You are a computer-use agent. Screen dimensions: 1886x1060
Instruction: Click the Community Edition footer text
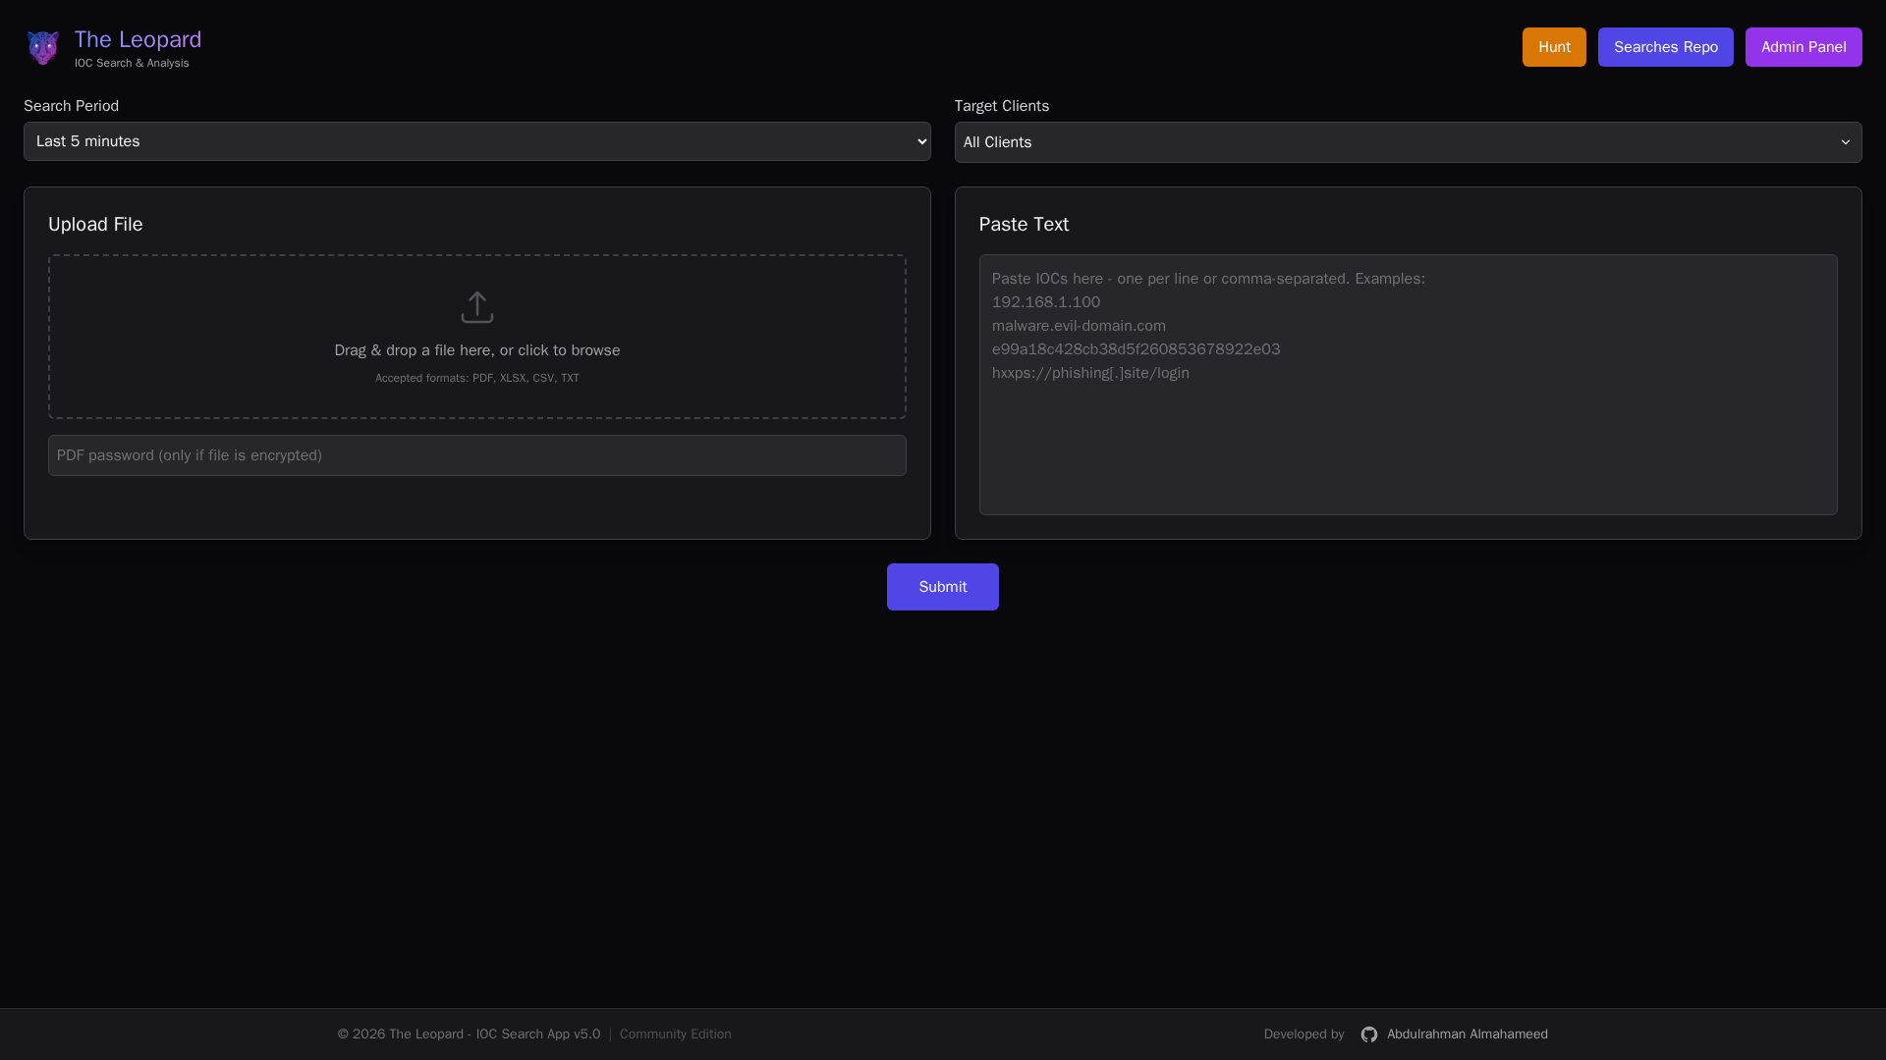point(675,1034)
